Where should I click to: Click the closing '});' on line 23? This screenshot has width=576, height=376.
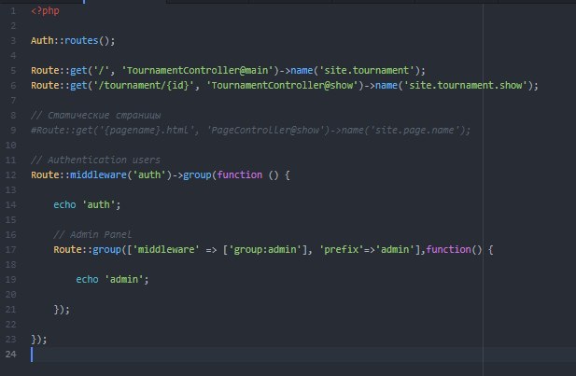click(39, 340)
